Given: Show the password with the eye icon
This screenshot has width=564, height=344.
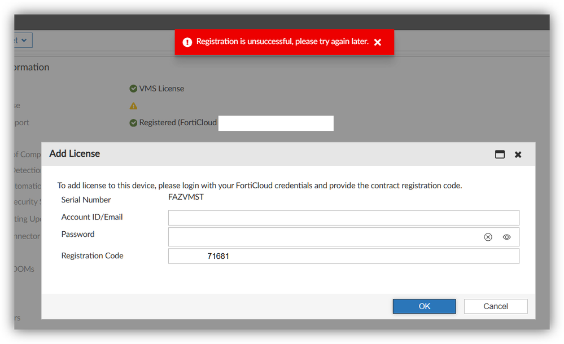Looking at the screenshot, I should pyautogui.click(x=506, y=237).
